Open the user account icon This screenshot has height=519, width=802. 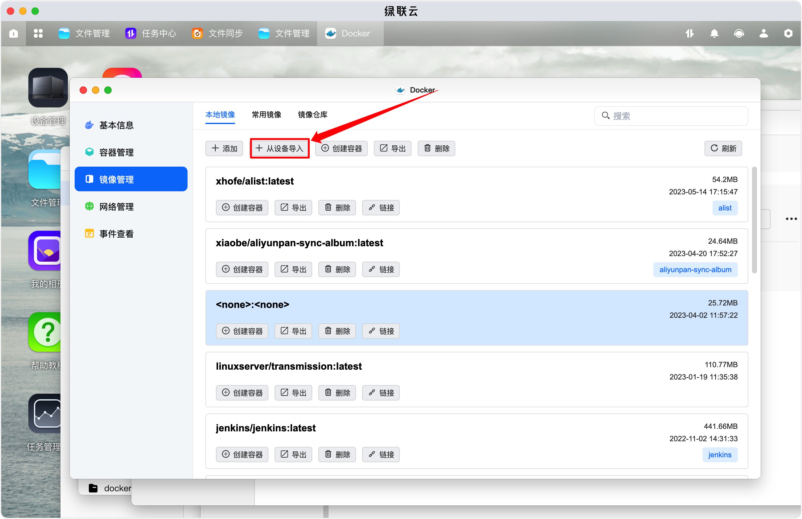(764, 33)
